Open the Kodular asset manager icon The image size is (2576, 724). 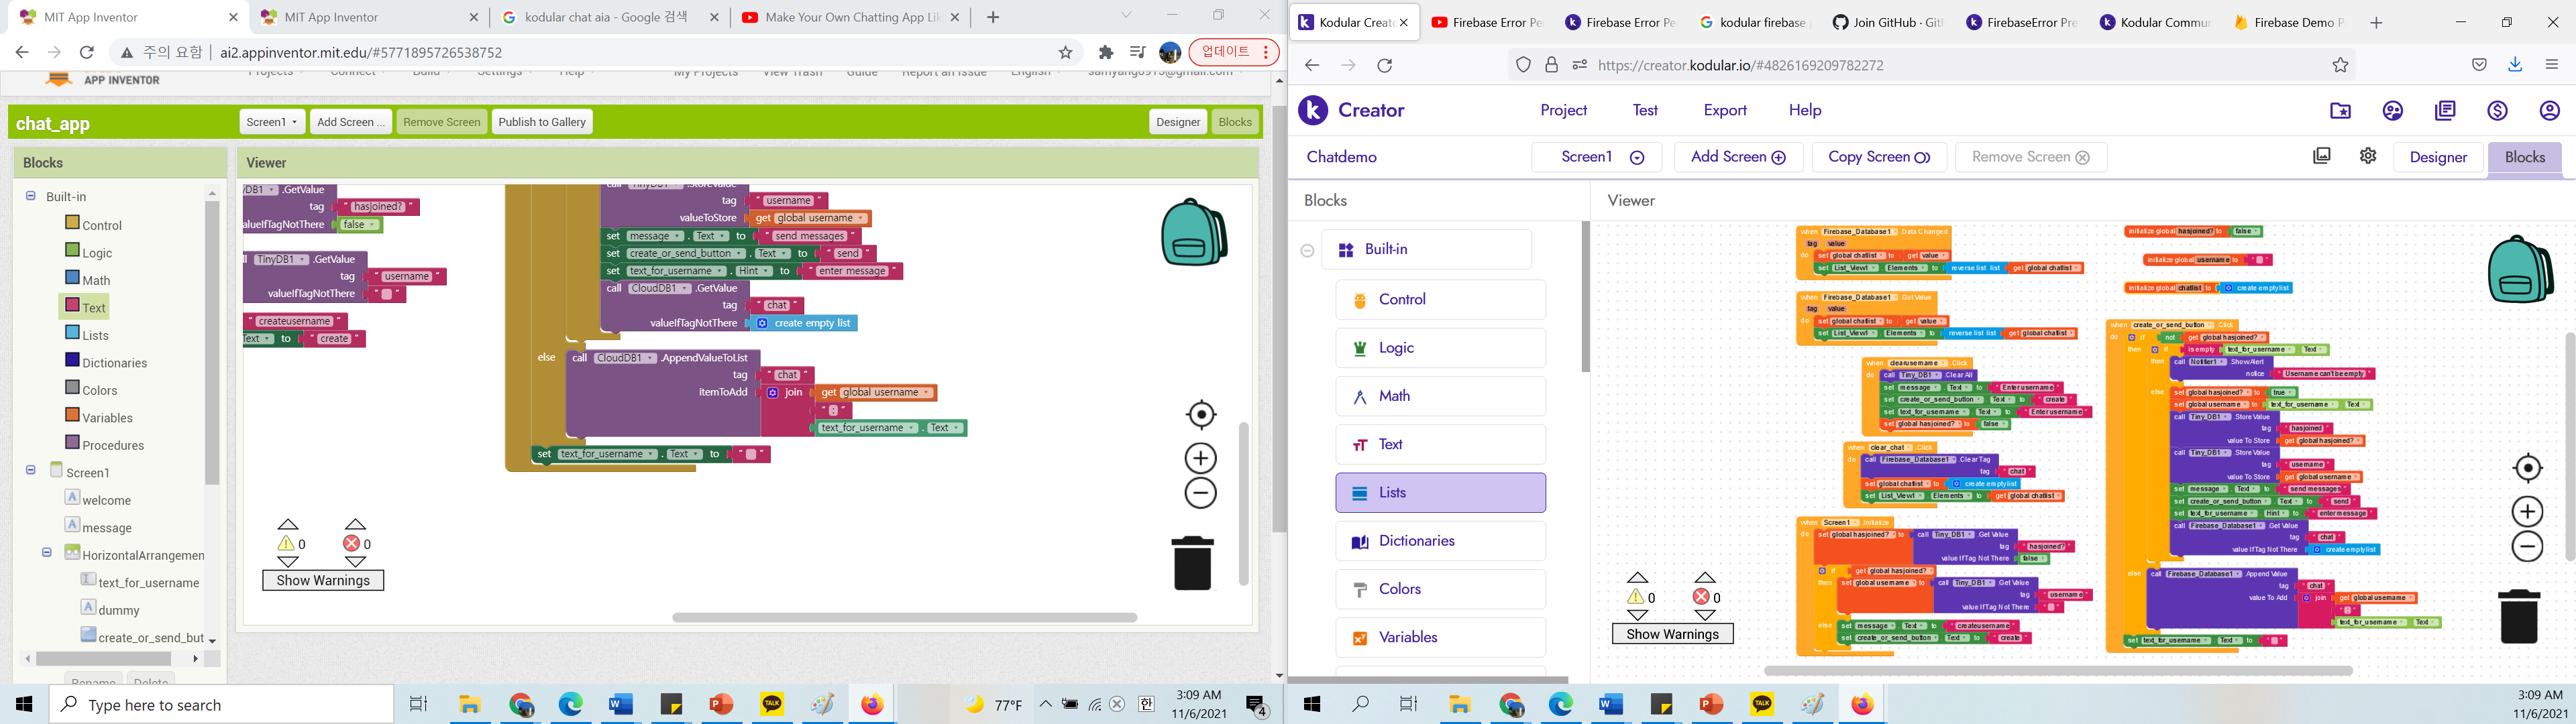(x=2322, y=156)
